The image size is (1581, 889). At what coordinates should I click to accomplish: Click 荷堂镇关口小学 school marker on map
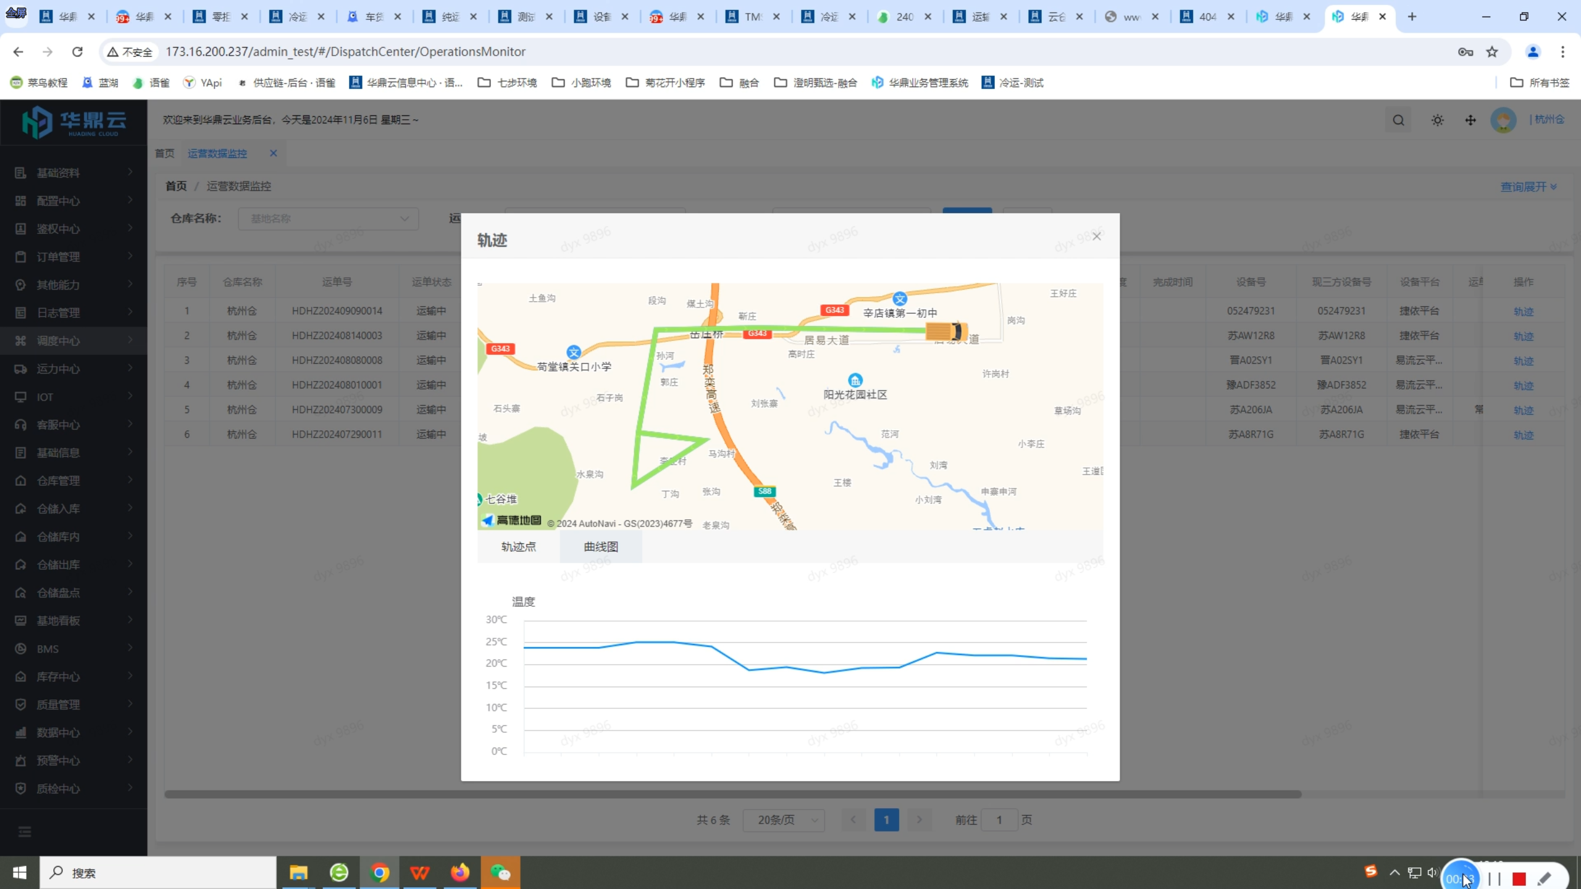[574, 353]
